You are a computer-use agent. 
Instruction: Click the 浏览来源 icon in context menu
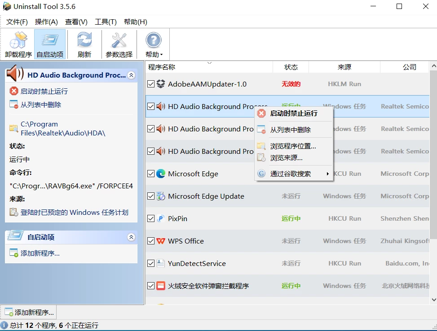coord(261,157)
